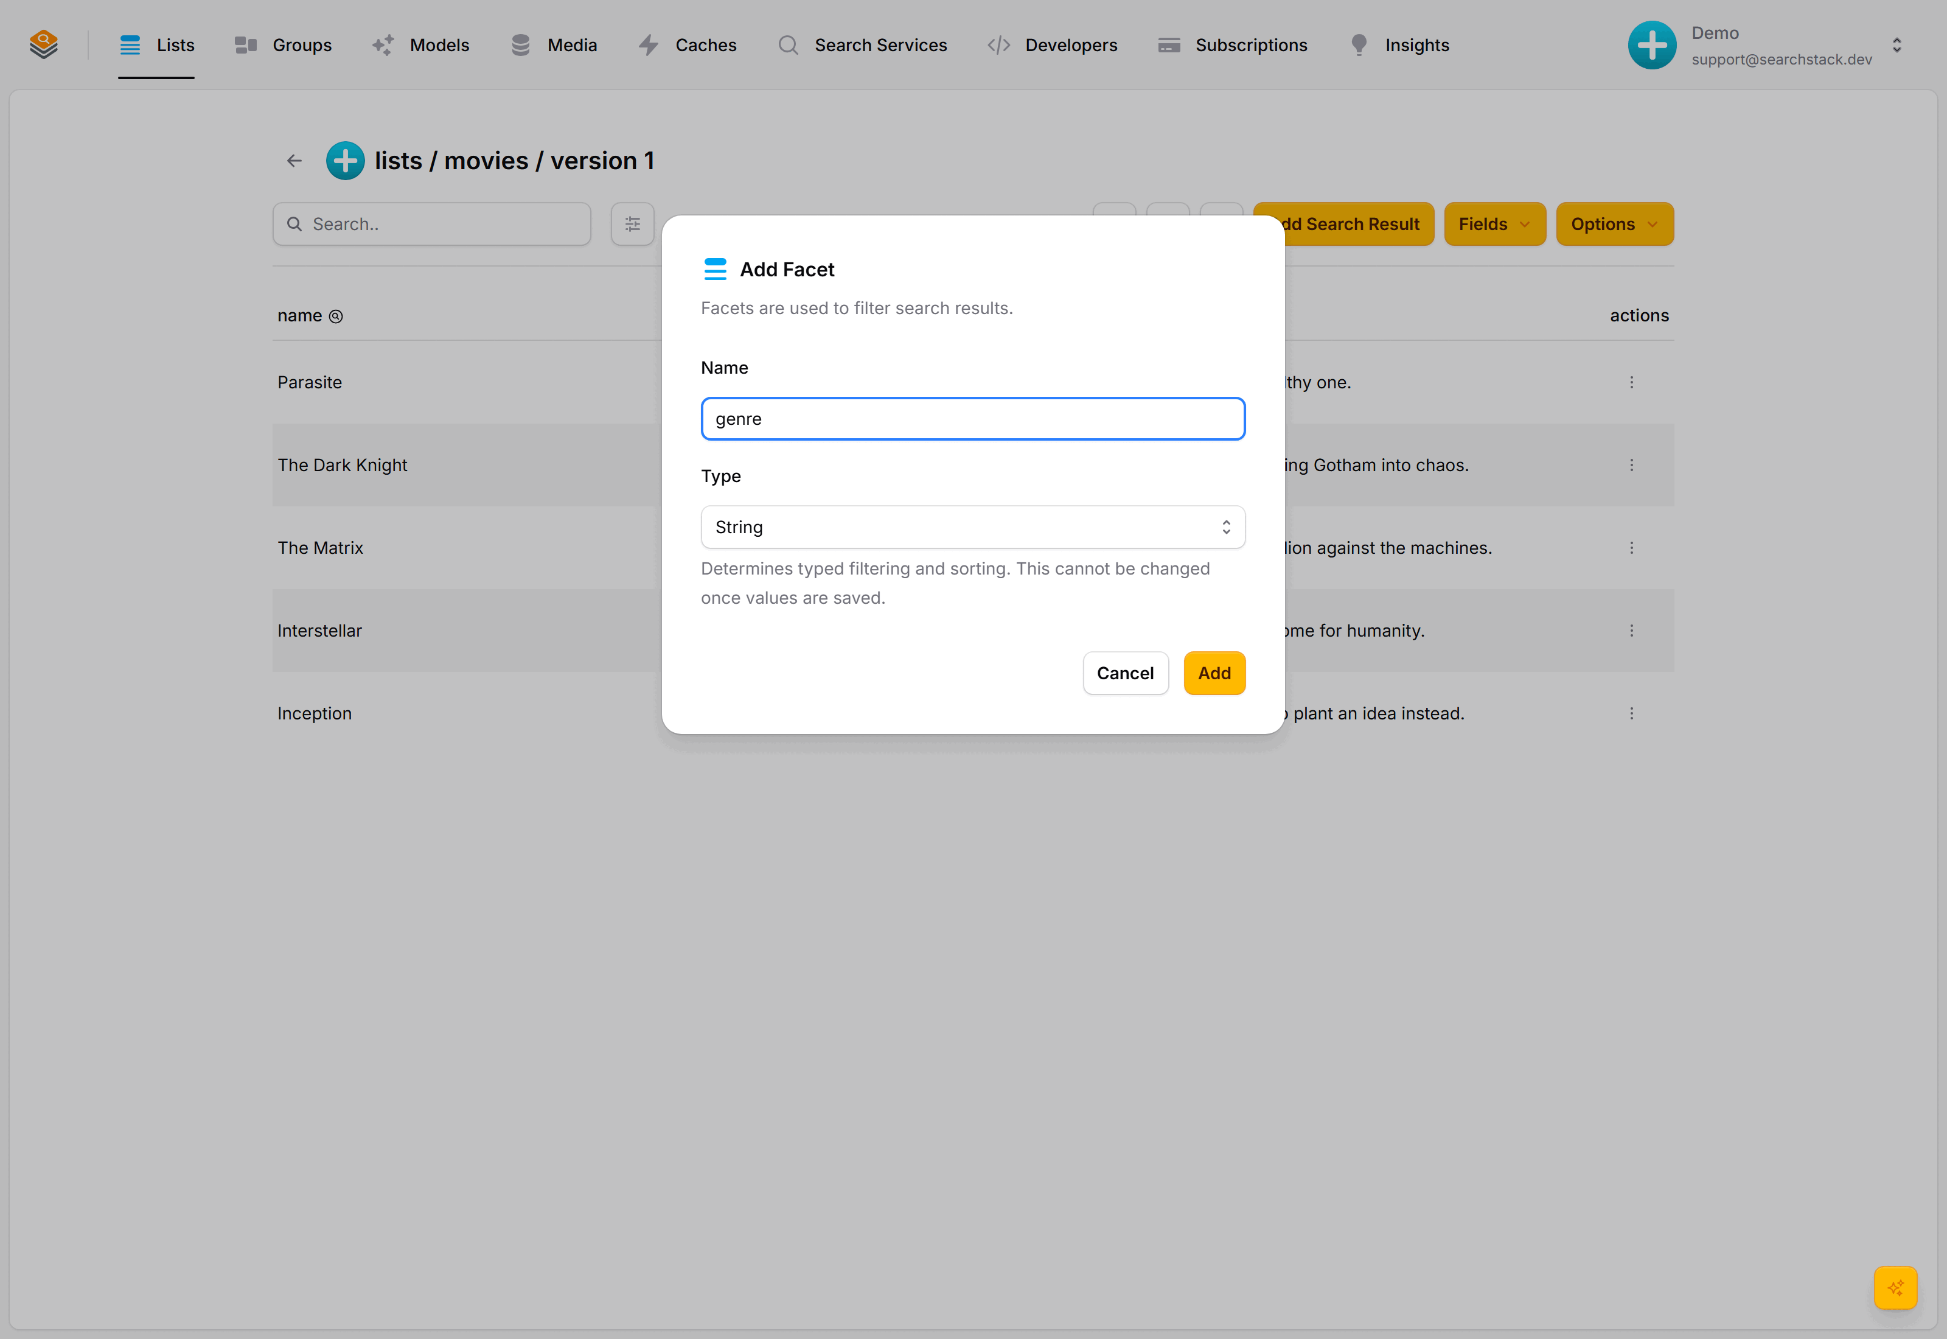Viewport: 1947px width, 1339px height.
Task: Open the Caches tab
Action: 687,45
